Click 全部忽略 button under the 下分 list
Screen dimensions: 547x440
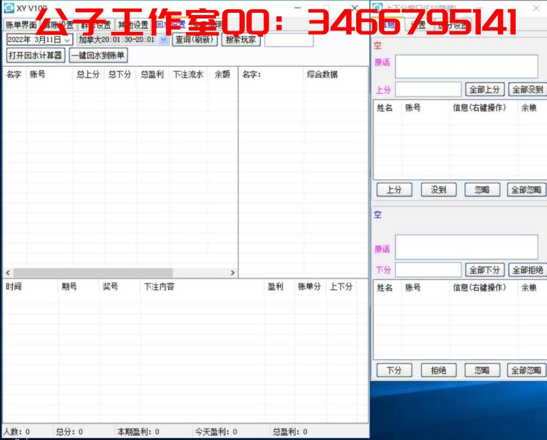[x=526, y=370]
